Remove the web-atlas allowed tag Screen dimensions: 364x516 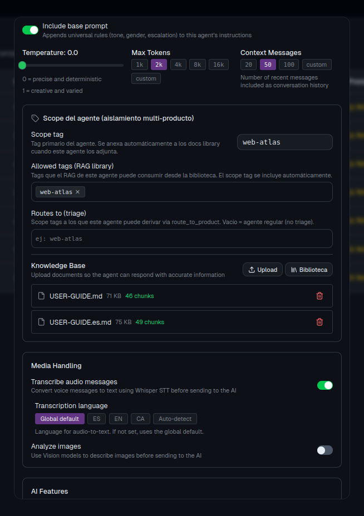(77, 192)
